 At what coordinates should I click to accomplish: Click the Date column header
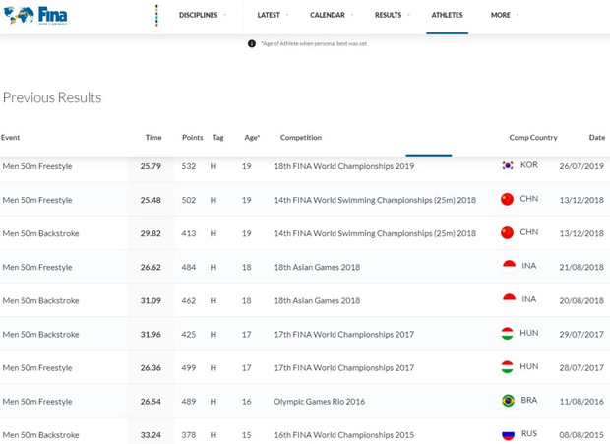(596, 138)
